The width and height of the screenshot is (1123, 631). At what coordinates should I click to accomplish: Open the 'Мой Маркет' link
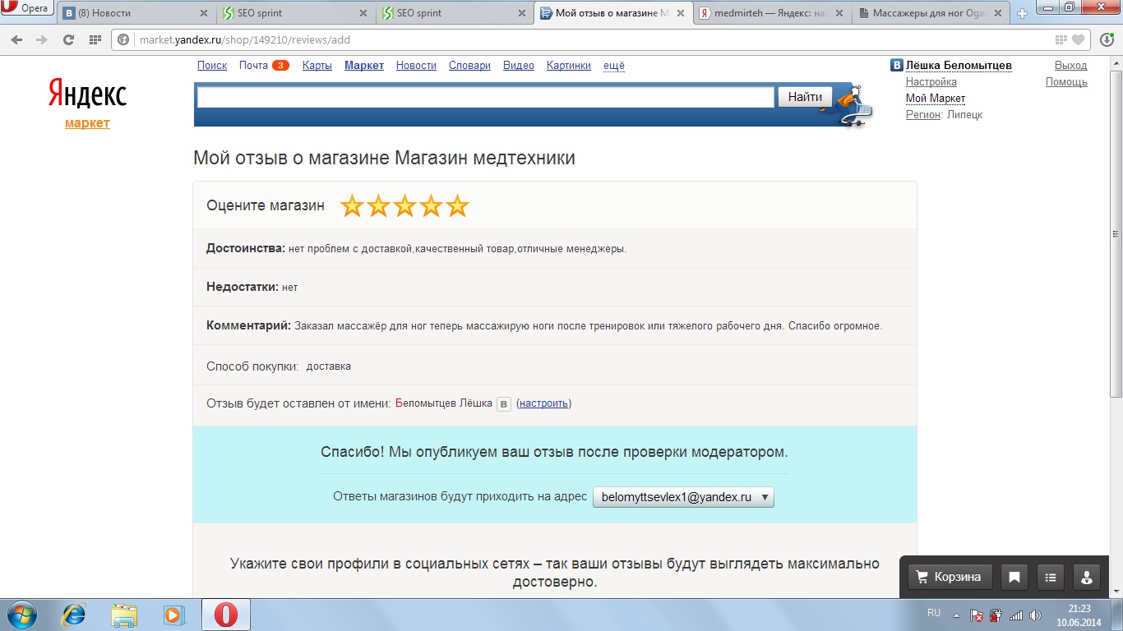936,99
